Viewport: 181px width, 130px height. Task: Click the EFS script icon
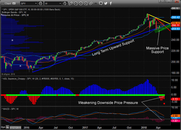click(96, 3)
